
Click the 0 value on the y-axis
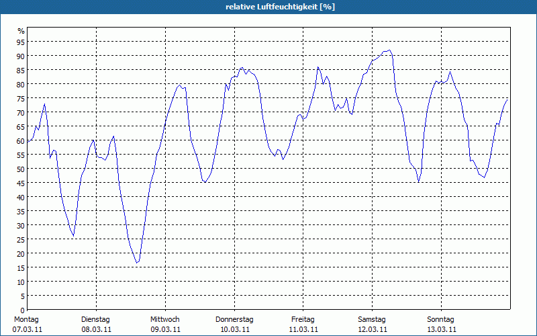pyautogui.click(x=23, y=310)
